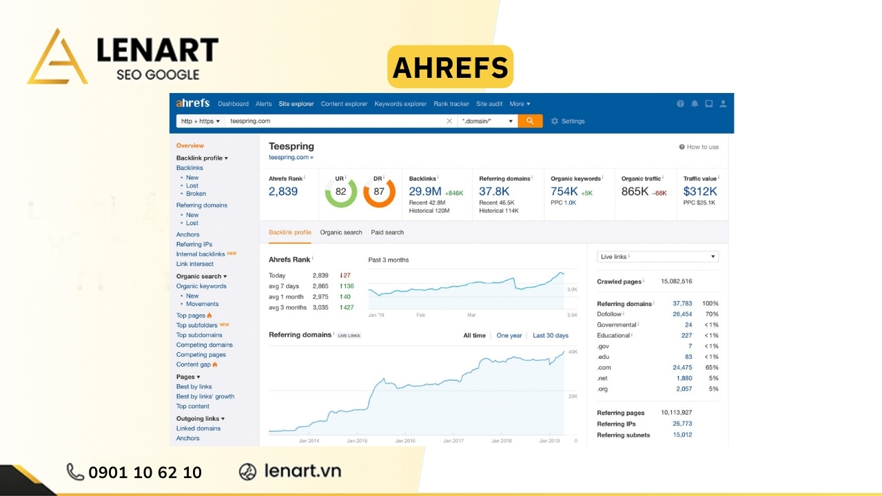Screen dimensions: 882x496
Task: Switch the chart view to One year
Action: 509,335
